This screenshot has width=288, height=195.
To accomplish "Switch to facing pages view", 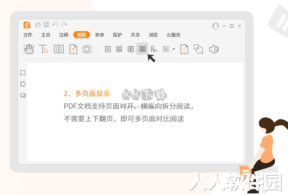I will pyautogui.click(x=131, y=49).
